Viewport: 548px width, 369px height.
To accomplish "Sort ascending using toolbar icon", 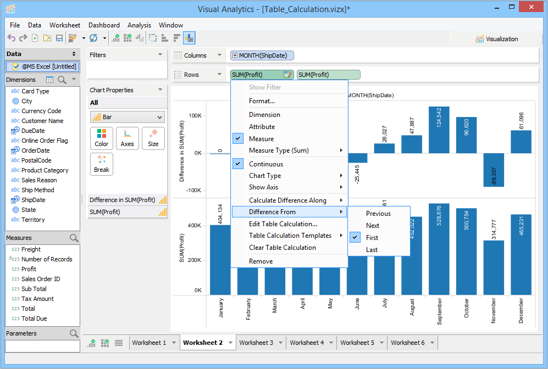I will pyautogui.click(x=164, y=38).
